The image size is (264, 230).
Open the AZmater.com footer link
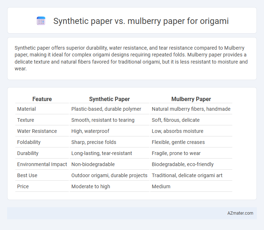[240, 213]
